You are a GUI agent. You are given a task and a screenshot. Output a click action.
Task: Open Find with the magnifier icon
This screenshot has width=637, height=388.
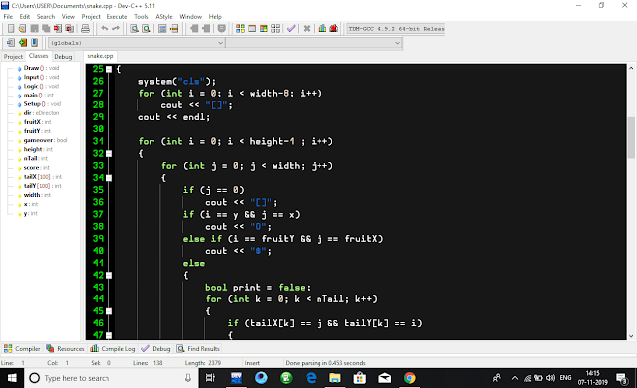[135, 29]
